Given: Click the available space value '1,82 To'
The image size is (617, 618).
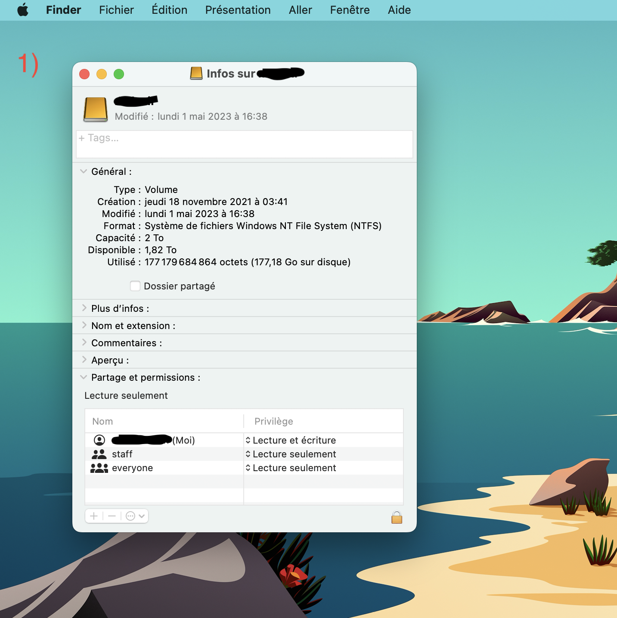Looking at the screenshot, I should point(161,250).
